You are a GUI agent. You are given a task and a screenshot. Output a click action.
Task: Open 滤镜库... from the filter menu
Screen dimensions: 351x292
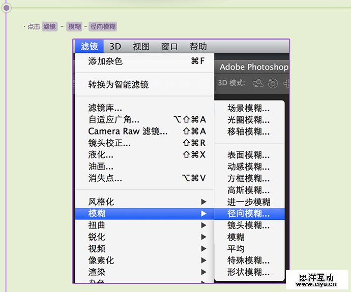[105, 108]
